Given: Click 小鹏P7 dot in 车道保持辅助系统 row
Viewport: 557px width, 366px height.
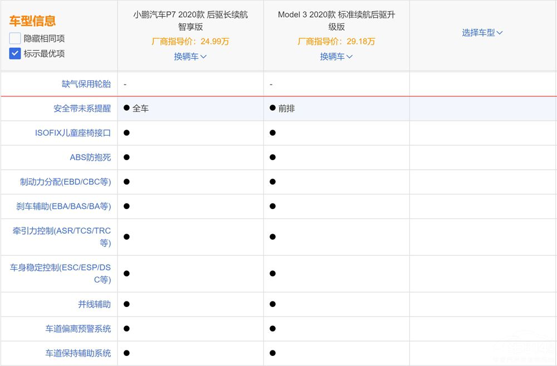Looking at the screenshot, I should [126, 353].
